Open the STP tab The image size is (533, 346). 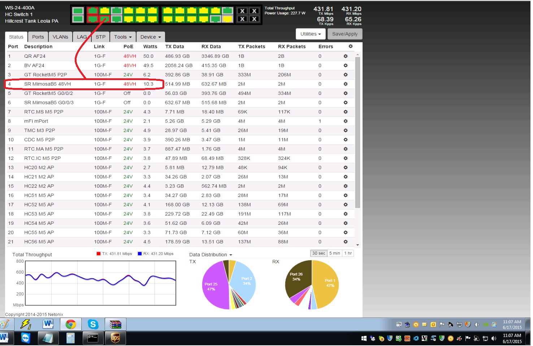[x=100, y=37]
